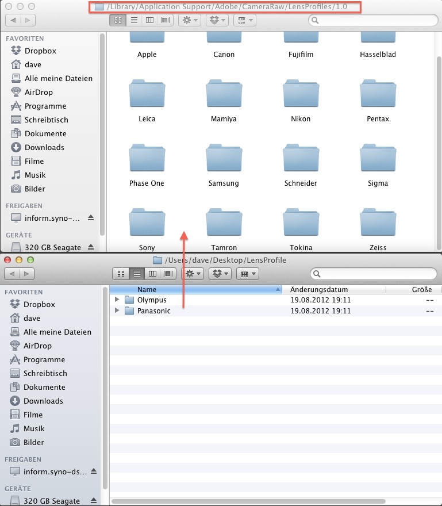Open the arrange-by menu in upper window
This screenshot has height=506, width=442.
[245, 20]
